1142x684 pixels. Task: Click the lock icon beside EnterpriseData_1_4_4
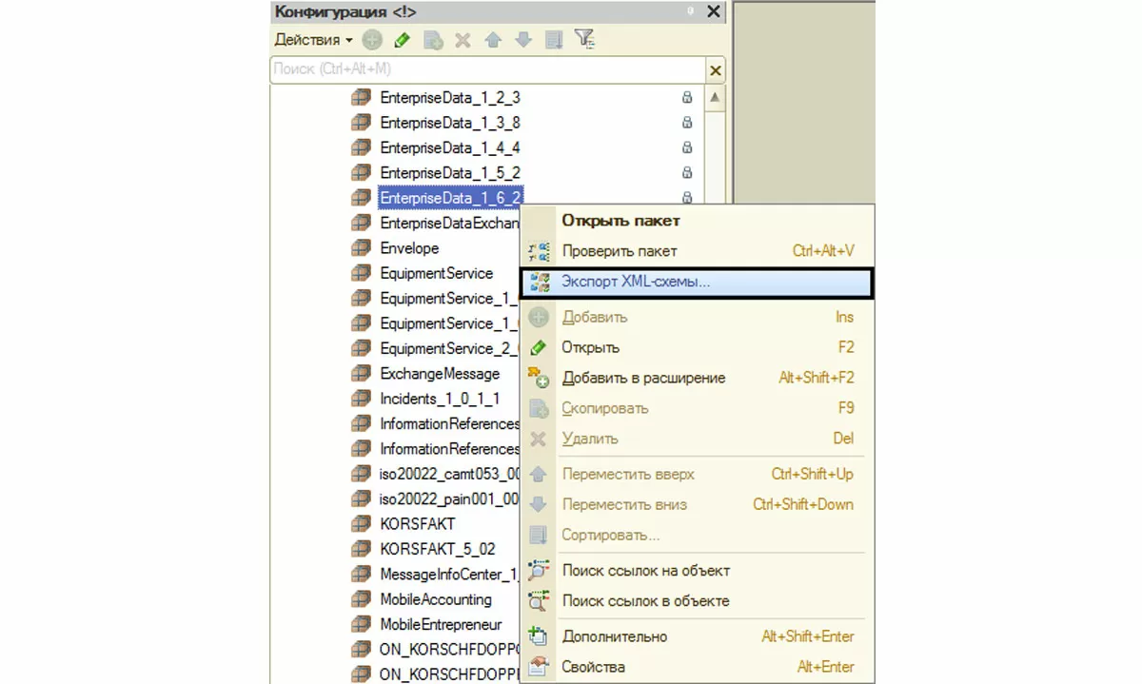click(686, 147)
